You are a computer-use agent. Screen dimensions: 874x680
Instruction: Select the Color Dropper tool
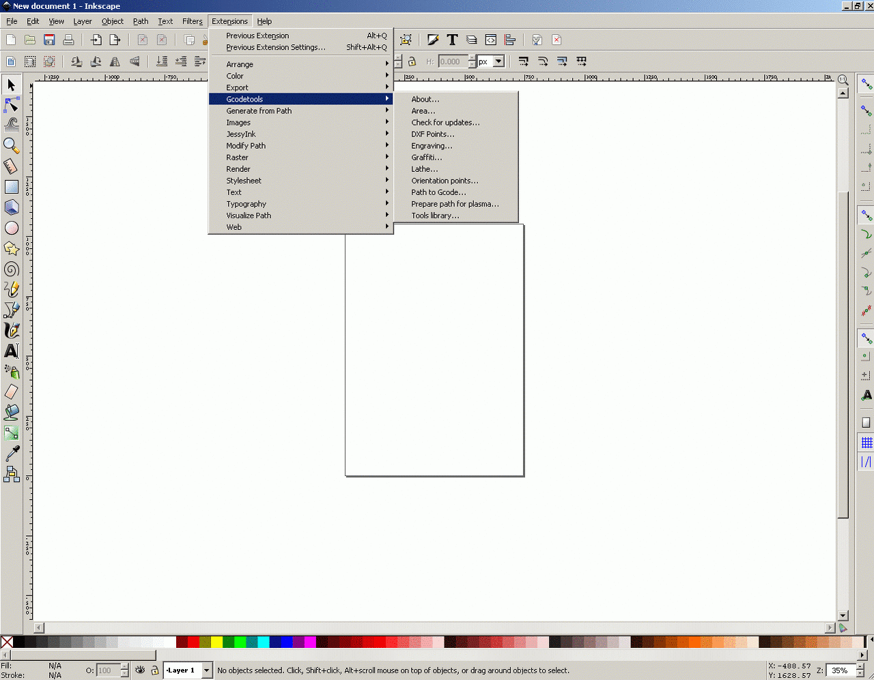pos(11,453)
